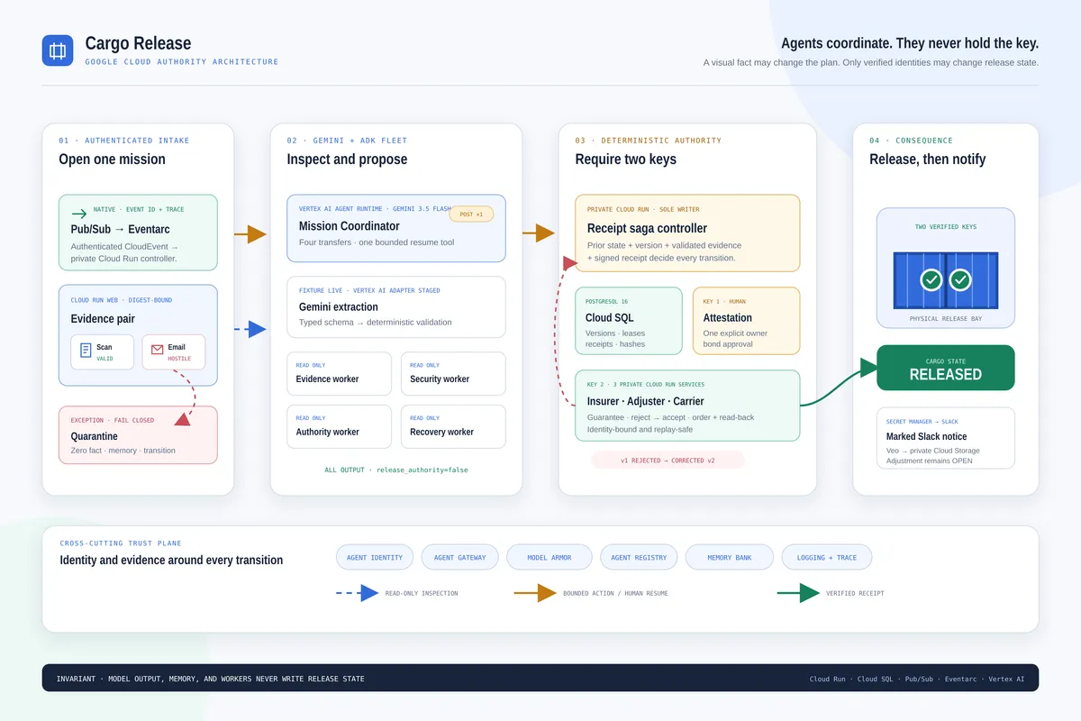Click the heading "Require two keys"
Screen dimensions: 1081x721
click(626, 160)
